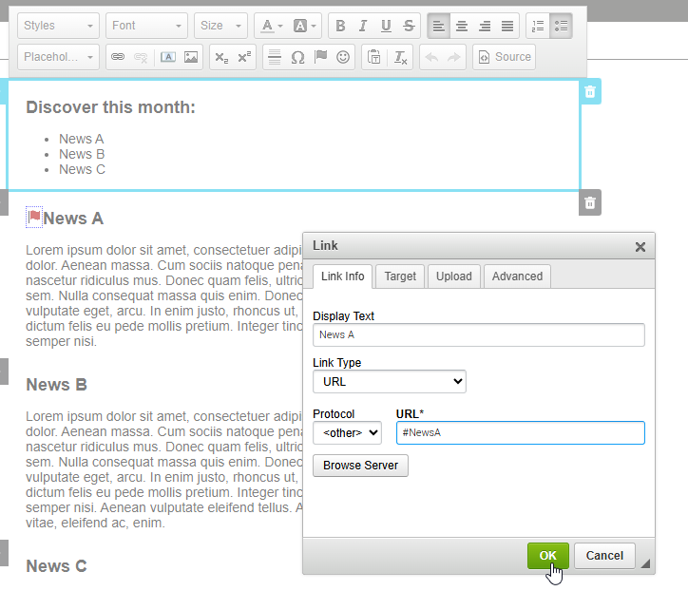Image resolution: width=688 pixels, height=591 pixels.
Task: Open the Styles dropdown
Action: (59, 26)
